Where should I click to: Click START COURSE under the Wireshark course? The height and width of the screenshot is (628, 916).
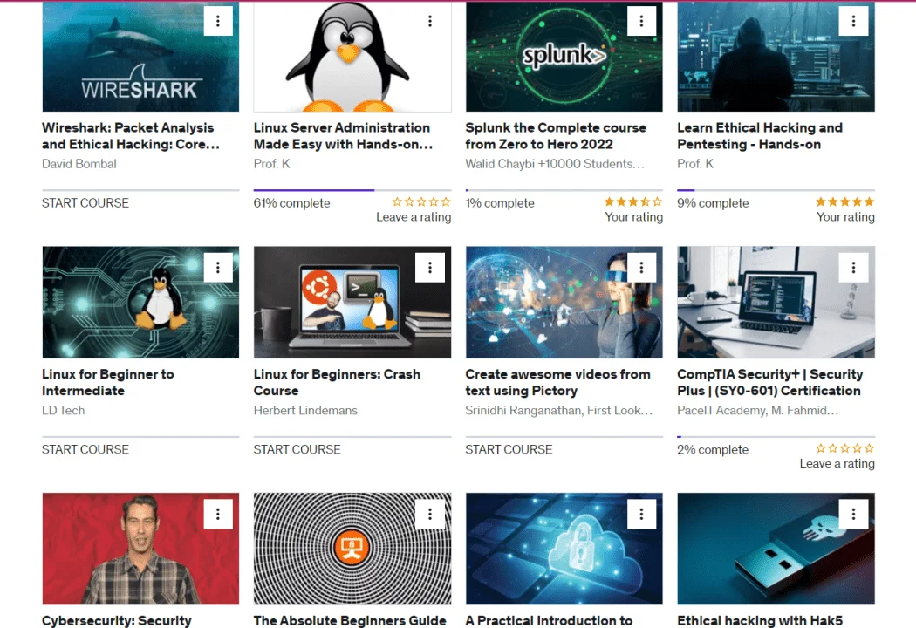pos(85,203)
